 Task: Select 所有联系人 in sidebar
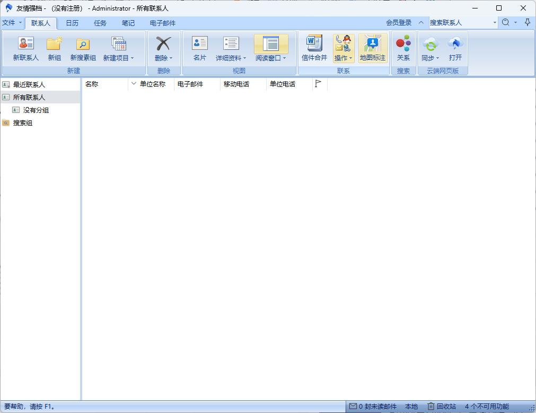tap(40, 98)
